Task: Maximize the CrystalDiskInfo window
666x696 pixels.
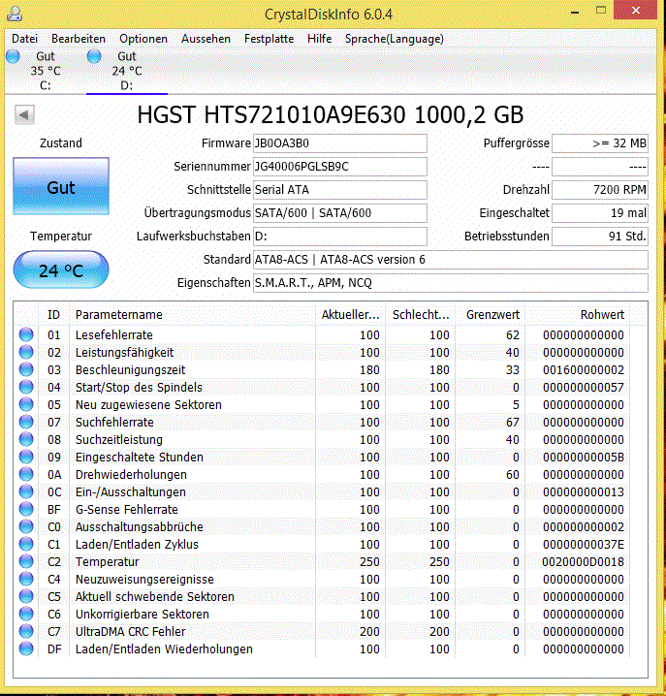Action: 601,11
